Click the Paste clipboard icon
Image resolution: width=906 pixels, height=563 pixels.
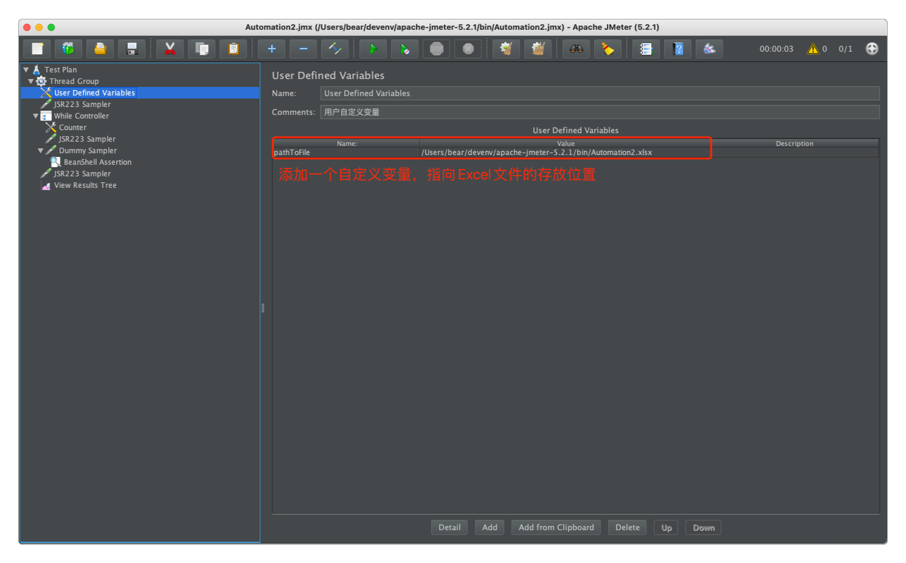coord(233,49)
